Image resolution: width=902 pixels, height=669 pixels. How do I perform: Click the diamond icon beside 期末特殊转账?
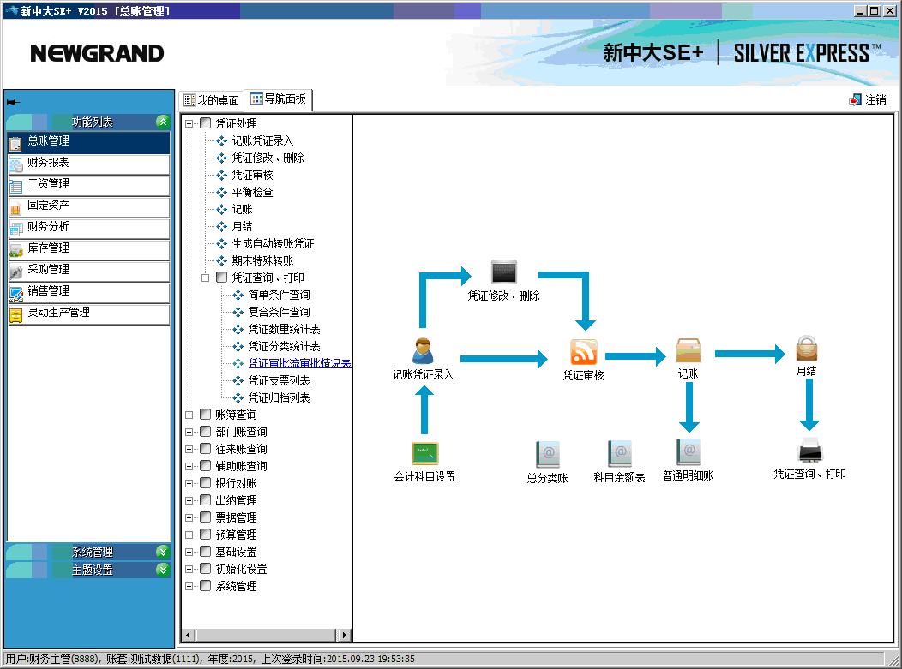tap(221, 260)
